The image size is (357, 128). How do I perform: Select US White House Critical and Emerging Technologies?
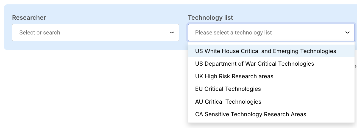[265, 51]
